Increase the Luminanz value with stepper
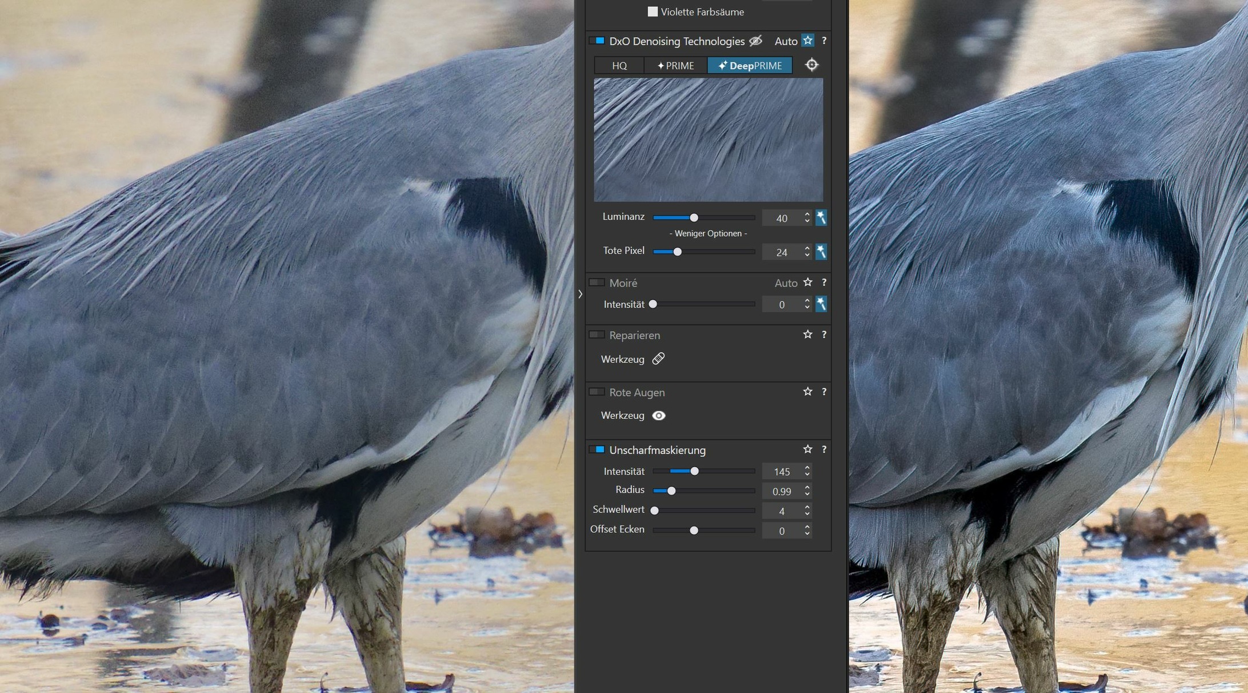 click(807, 214)
